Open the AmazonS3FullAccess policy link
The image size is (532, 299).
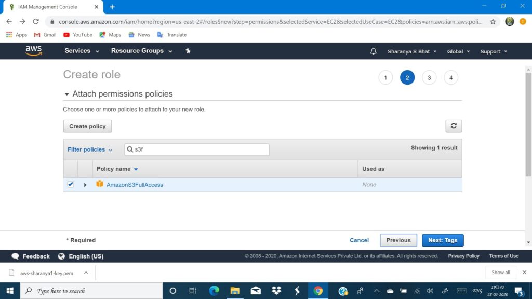pyautogui.click(x=135, y=185)
